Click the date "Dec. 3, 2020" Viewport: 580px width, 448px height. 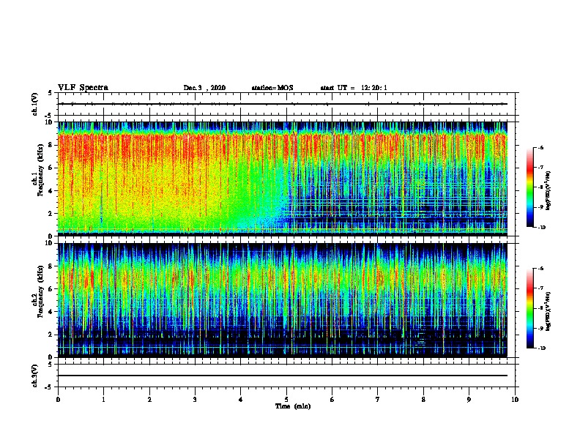pyautogui.click(x=204, y=88)
